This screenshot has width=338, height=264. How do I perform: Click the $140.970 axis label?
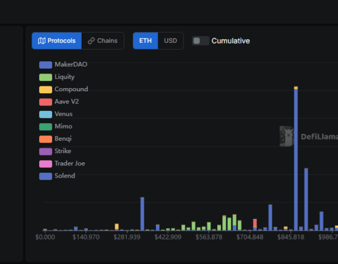[86, 237]
